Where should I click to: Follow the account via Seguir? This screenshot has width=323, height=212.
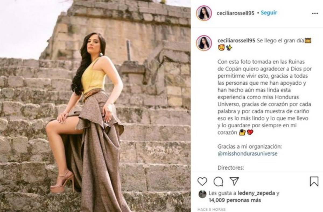pos(269,13)
